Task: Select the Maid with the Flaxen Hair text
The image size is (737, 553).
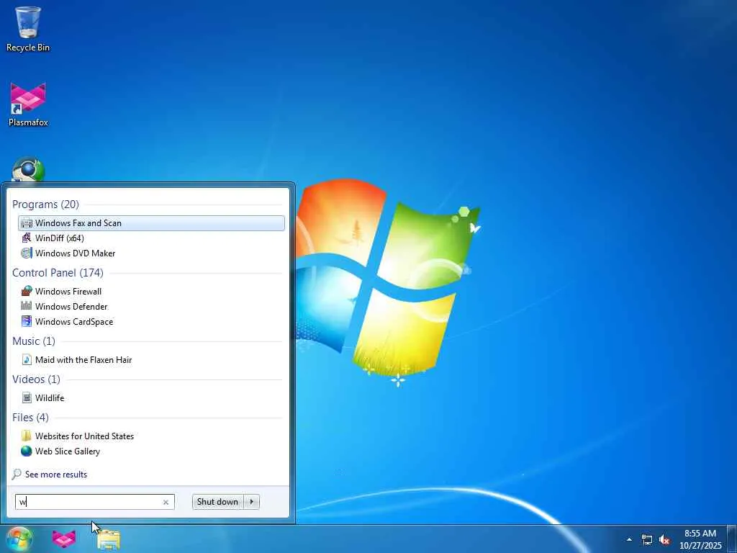Action: 83,360
